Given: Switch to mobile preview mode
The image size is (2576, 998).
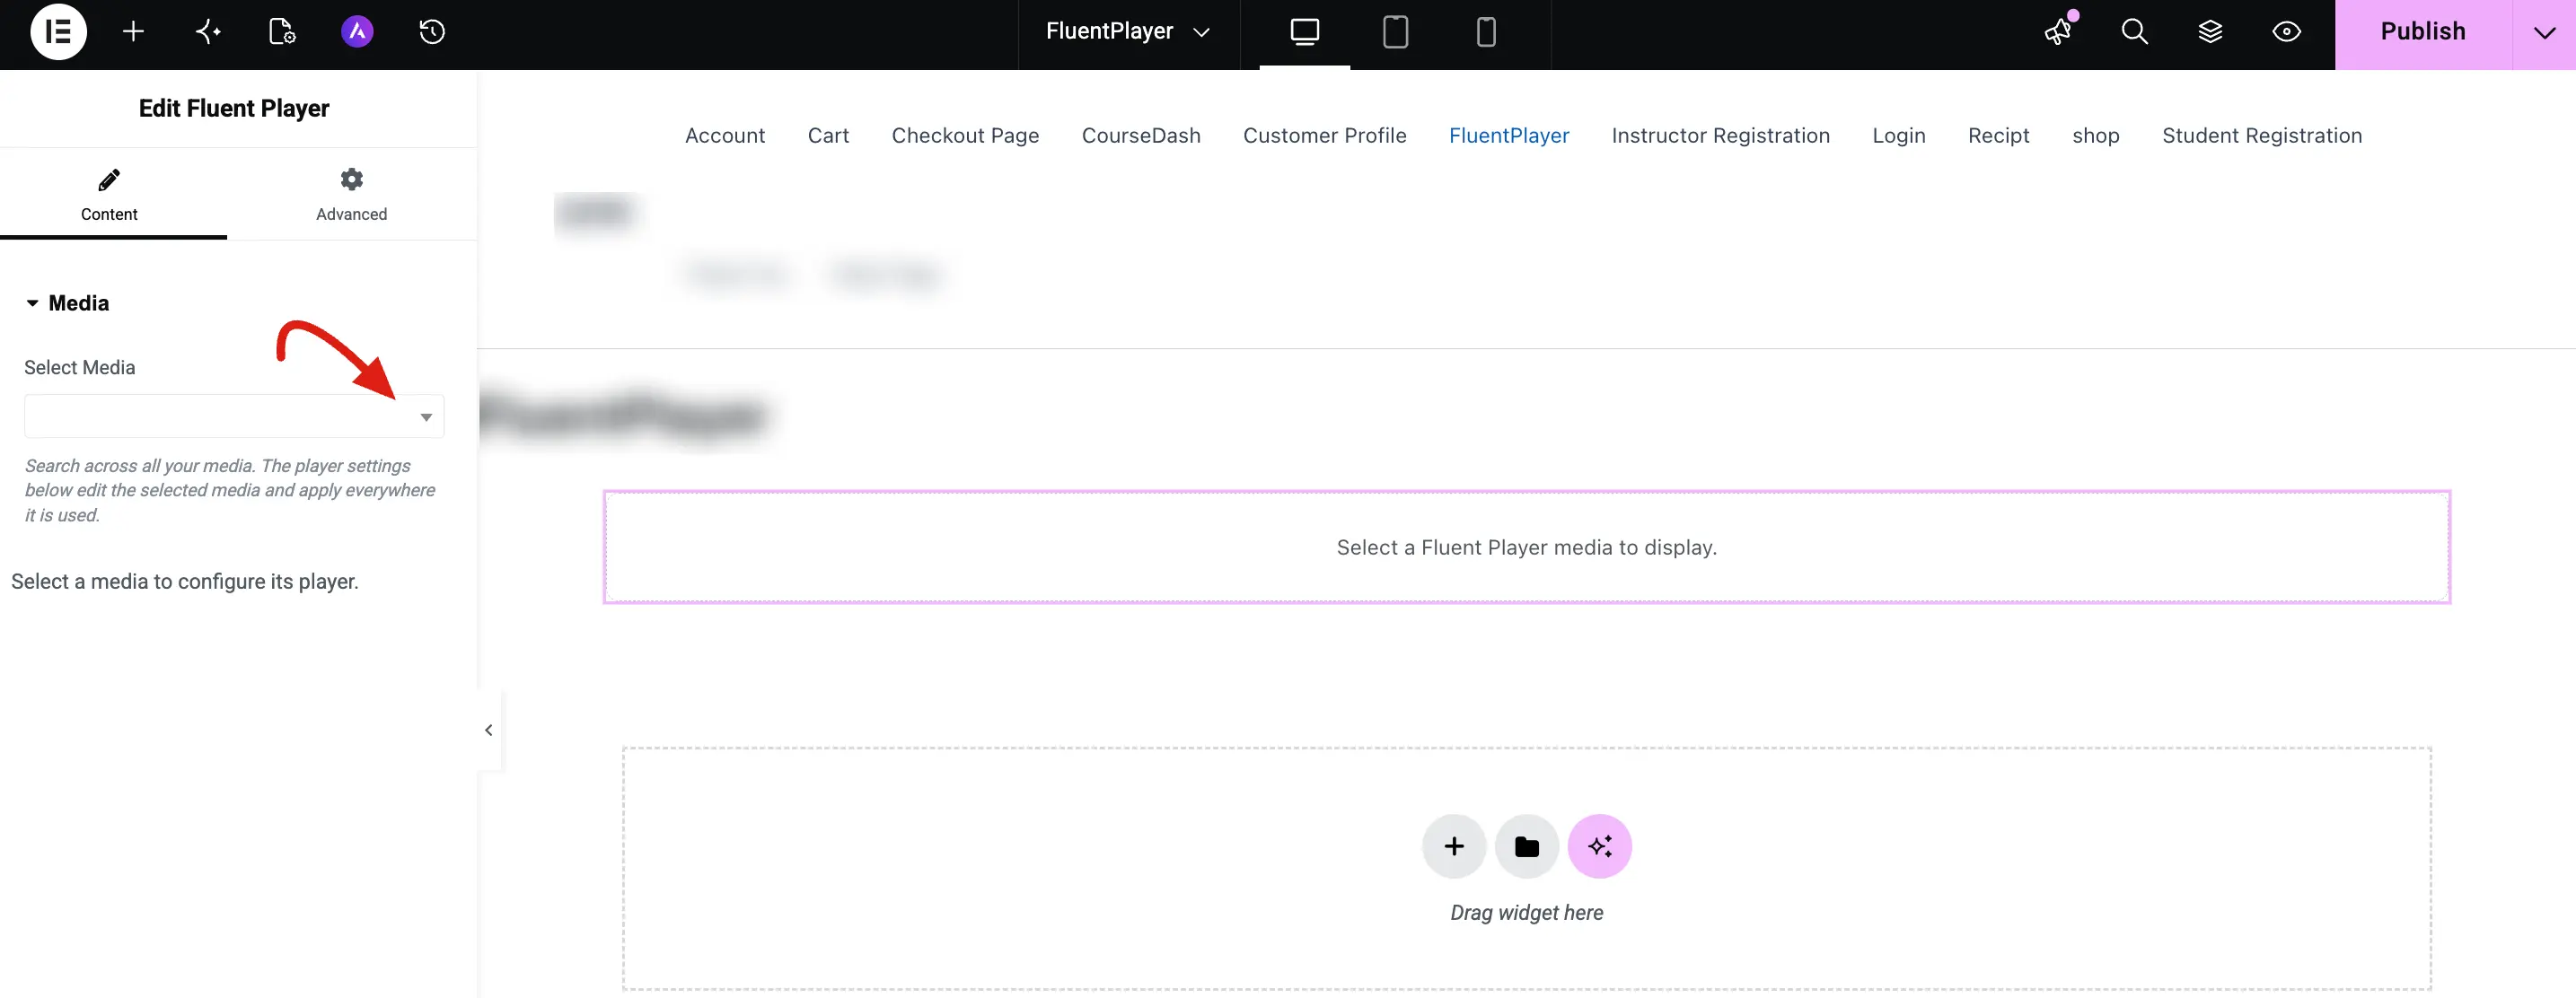Looking at the screenshot, I should (x=1486, y=32).
